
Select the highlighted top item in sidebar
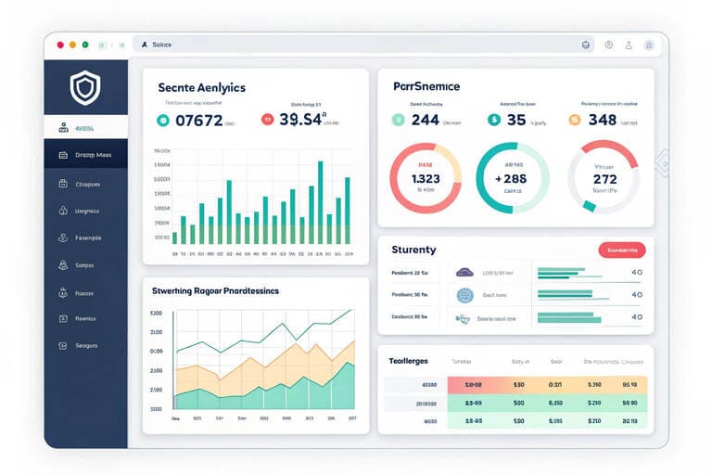click(85, 128)
